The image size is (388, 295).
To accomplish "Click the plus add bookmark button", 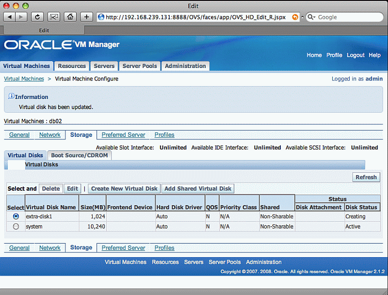I will click(87, 17).
